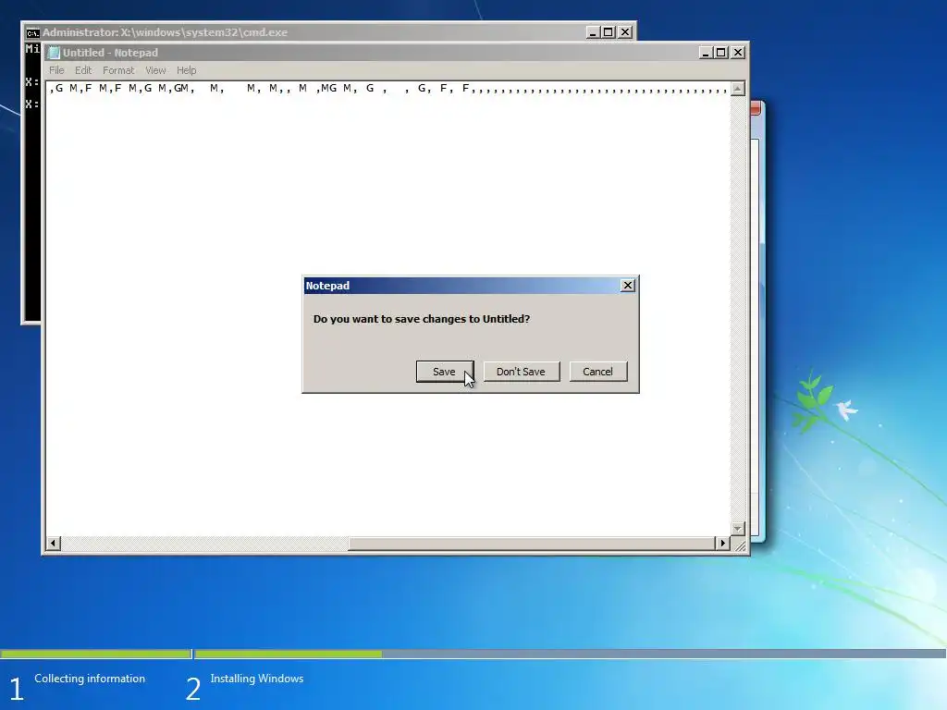The image size is (947, 710).
Task: Click the red close button of setup window
Action: click(755, 108)
